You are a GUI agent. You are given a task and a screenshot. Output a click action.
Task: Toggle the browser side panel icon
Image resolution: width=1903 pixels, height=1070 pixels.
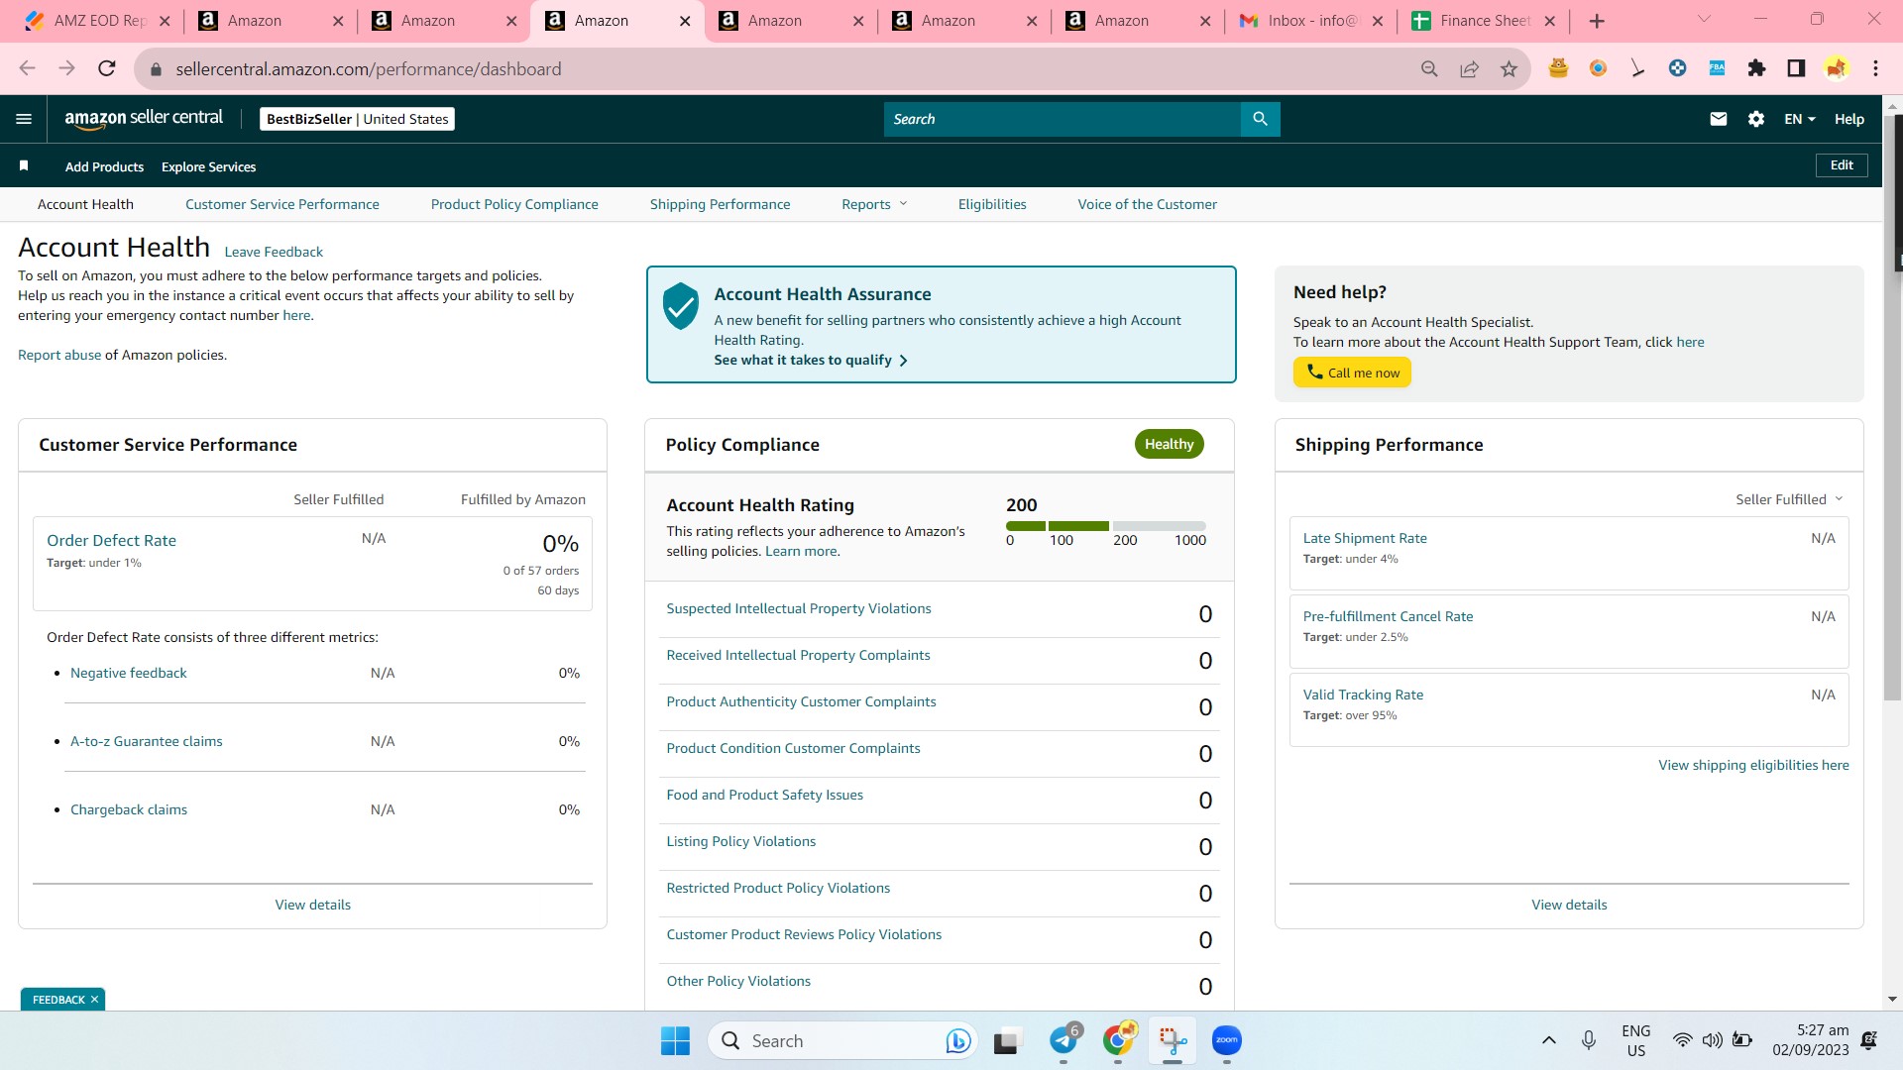[x=1796, y=68]
